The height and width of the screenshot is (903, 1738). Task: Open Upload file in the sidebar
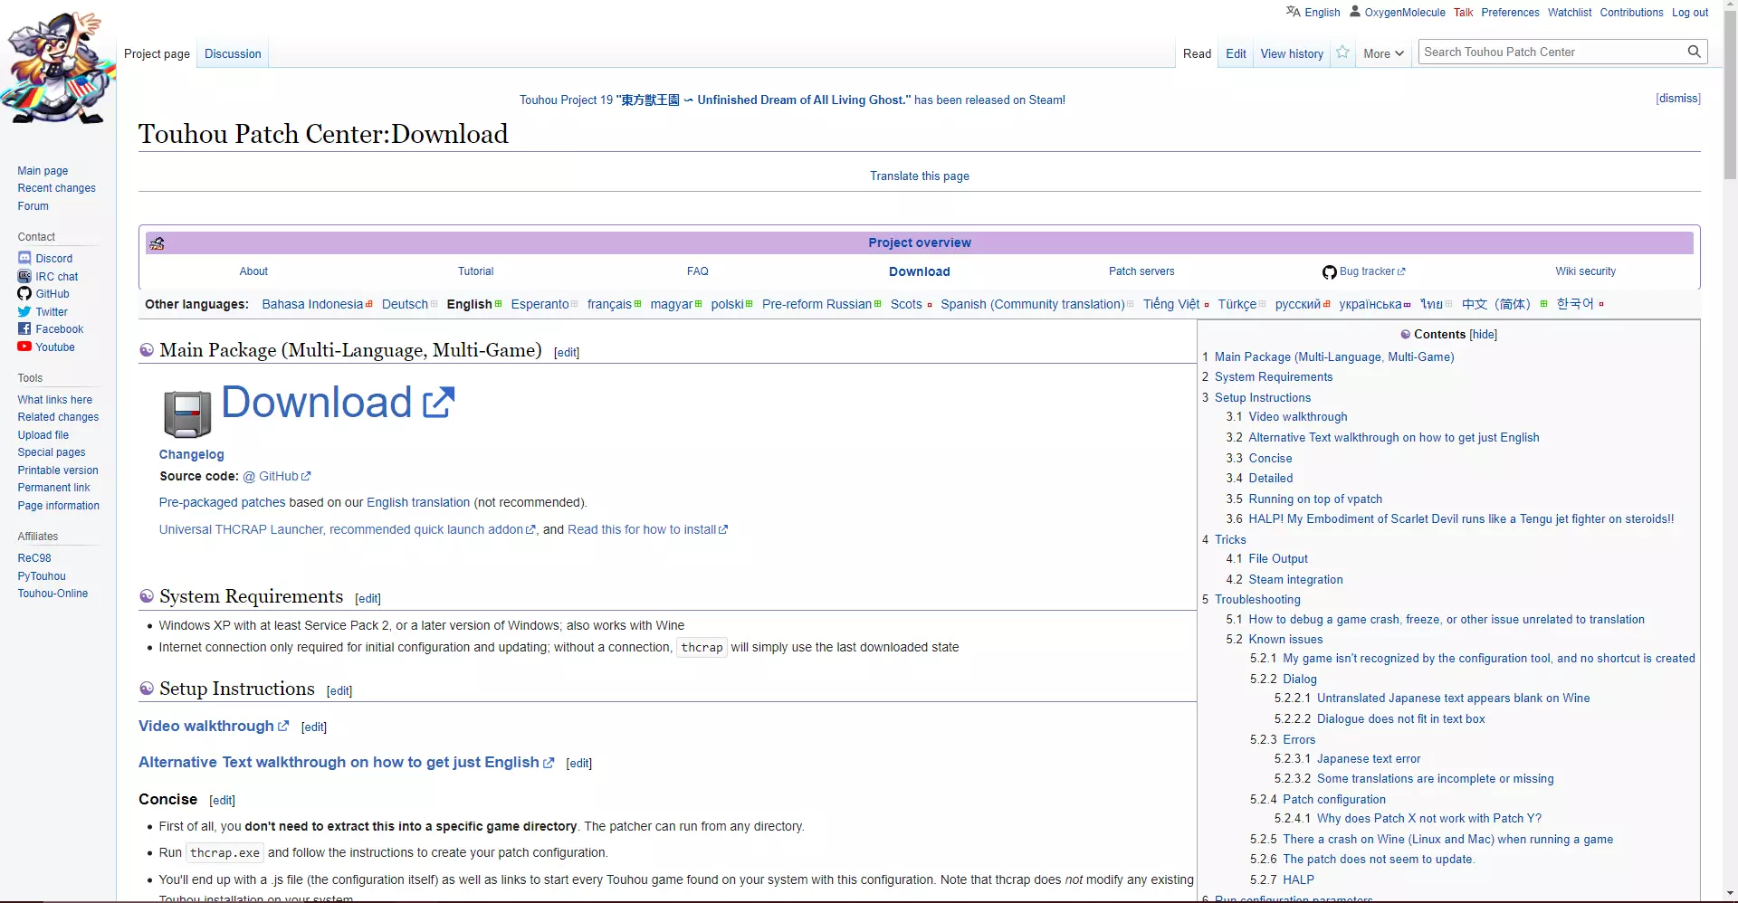point(43,435)
